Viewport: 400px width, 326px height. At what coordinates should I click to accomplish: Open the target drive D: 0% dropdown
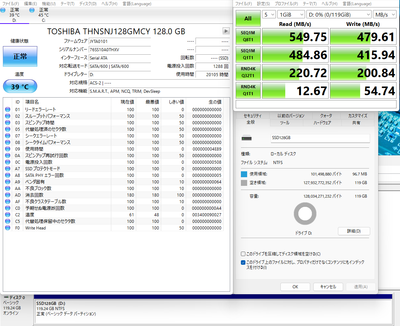(x=339, y=15)
